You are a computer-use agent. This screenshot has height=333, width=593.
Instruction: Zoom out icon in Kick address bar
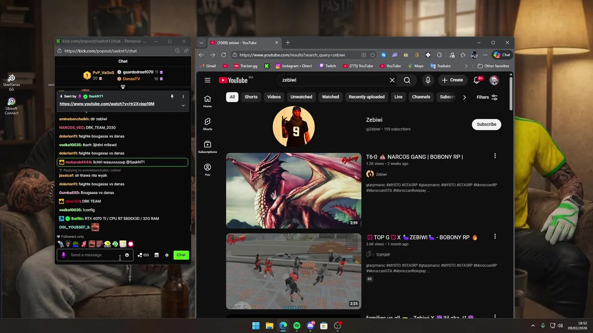click(177, 51)
